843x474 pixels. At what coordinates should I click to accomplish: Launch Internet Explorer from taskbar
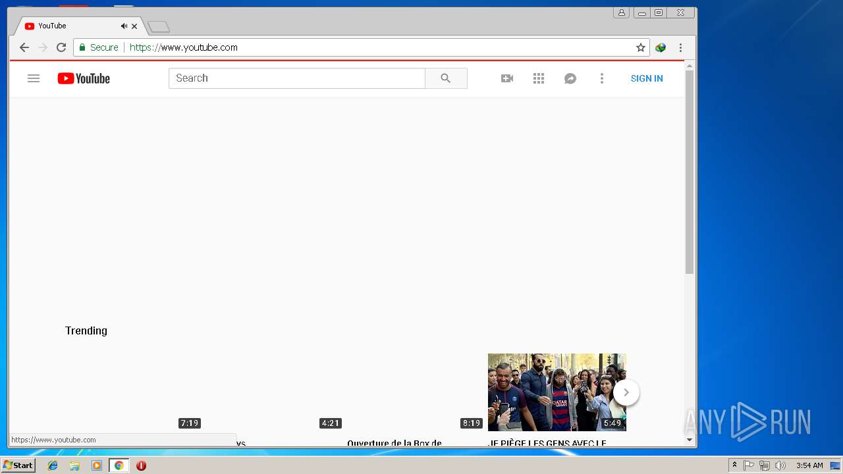(x=53, y=465)
